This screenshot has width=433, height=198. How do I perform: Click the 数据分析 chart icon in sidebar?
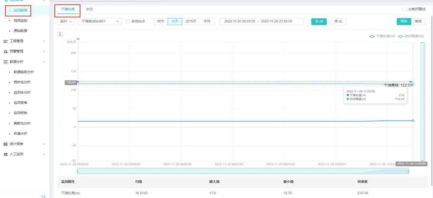click(5, 61)
